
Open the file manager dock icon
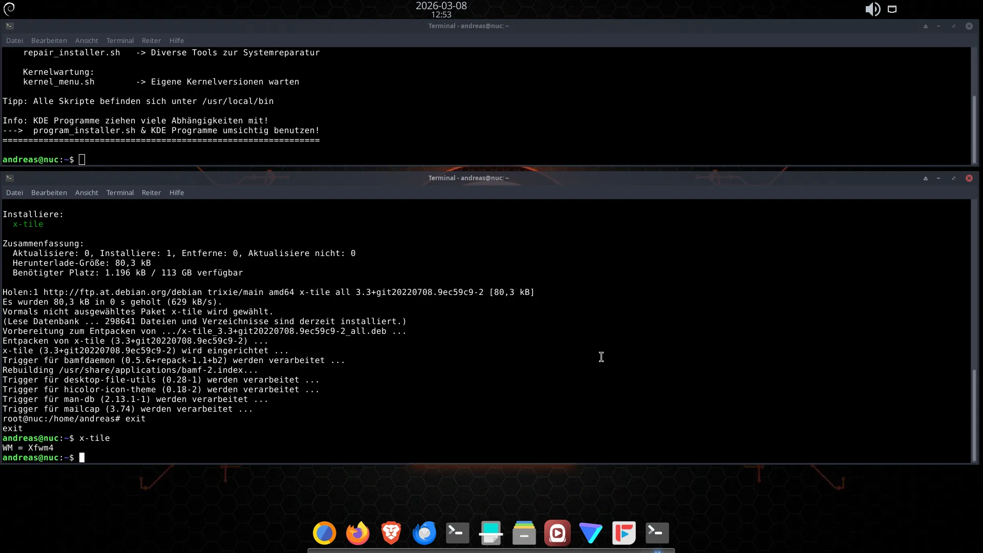coord(524,533)
